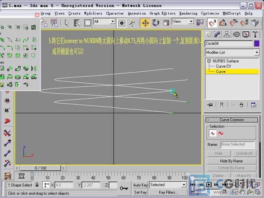Click the Hide By Name button
The height and width of the screenshot is (198, 264).
(x=231, y=161)
